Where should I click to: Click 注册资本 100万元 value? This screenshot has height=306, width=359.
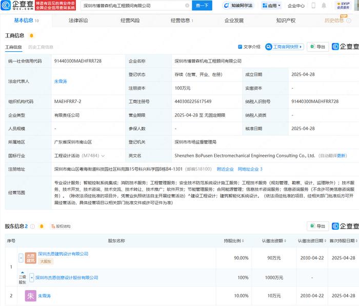pyautogui.click(x=183, y=88)
